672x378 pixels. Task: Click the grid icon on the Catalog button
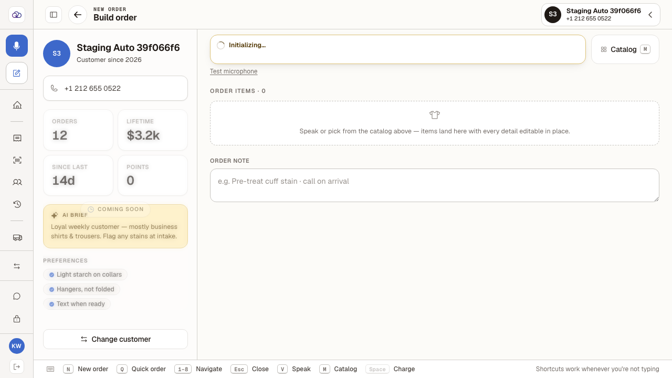coord(604,49)
